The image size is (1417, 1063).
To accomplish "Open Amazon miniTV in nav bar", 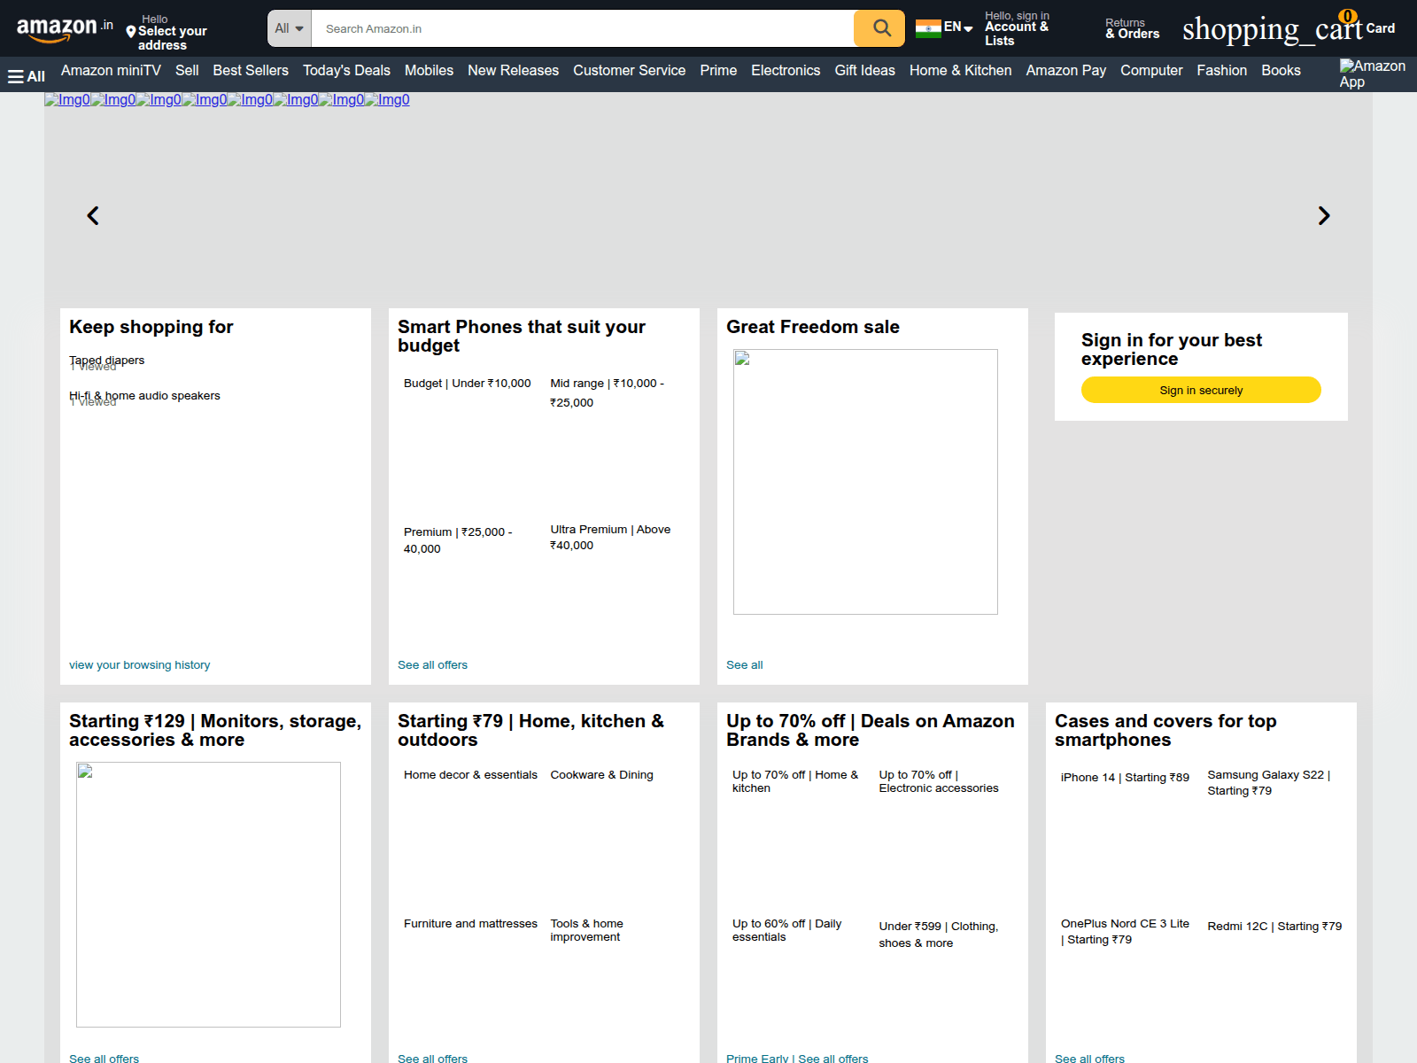I will (x=111, y=71).
